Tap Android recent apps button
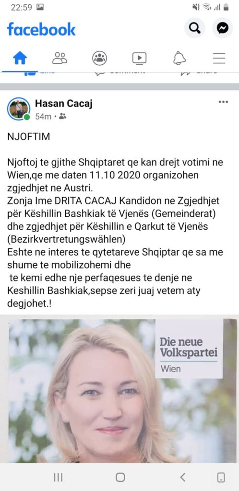Screen dimensions: 239x491 tap(58, 477)
